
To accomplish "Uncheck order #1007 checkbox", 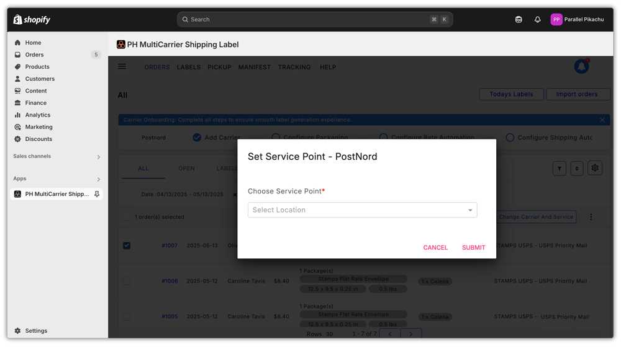I will click(x=127, y=245).
